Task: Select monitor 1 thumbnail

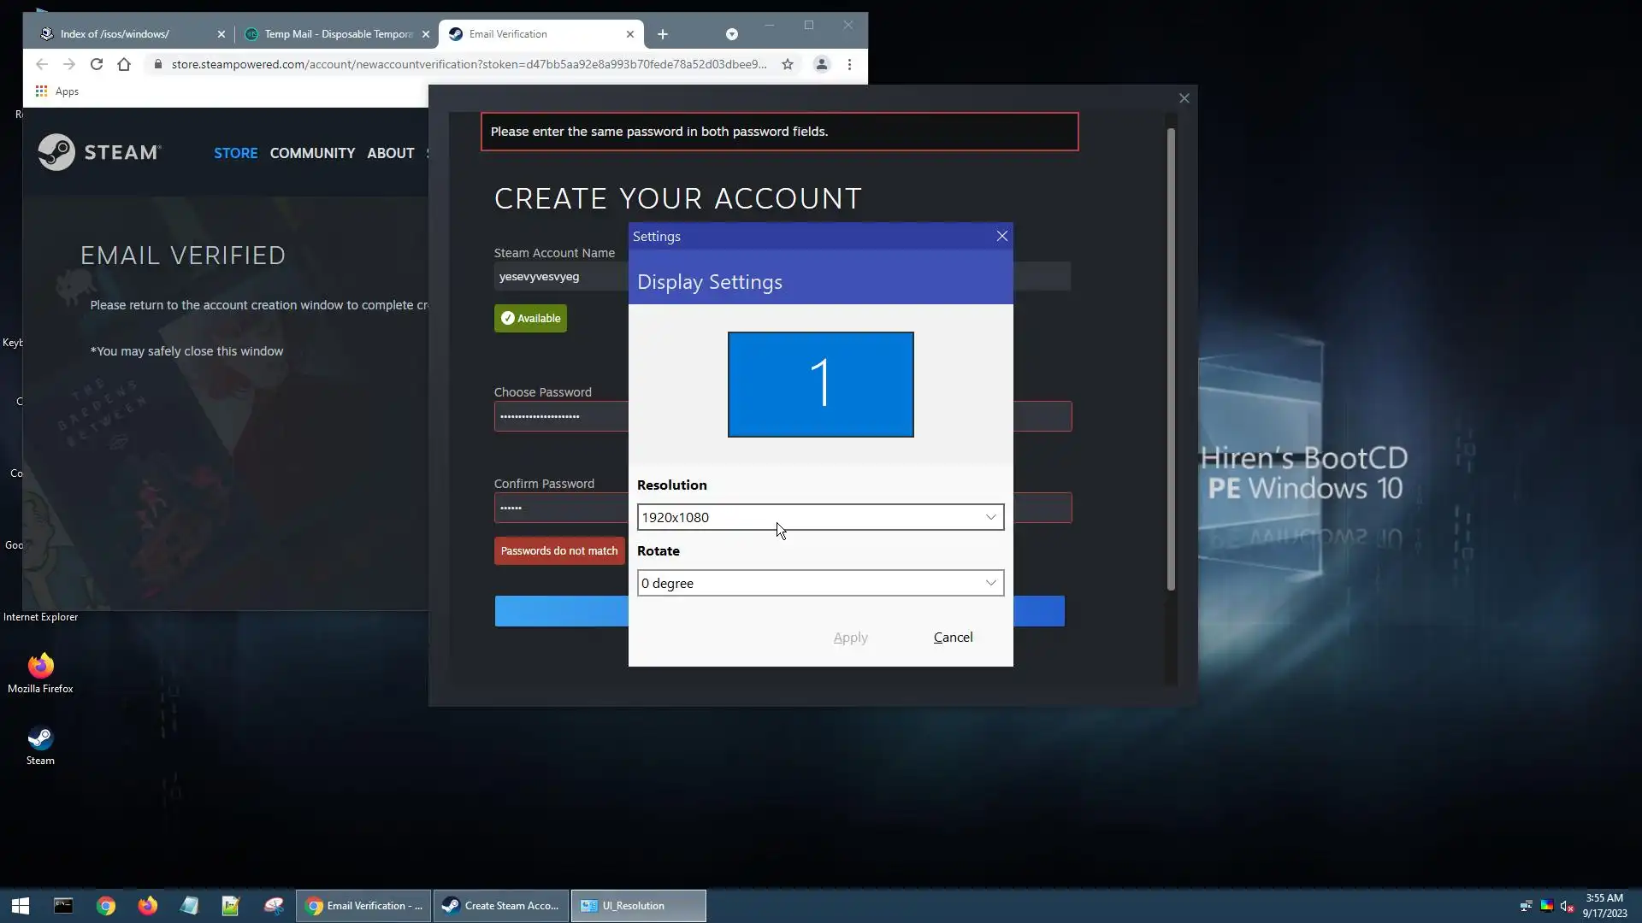Action: pos(820,385)
